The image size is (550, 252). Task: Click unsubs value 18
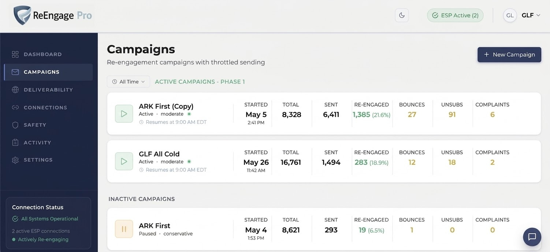[452, 162]
